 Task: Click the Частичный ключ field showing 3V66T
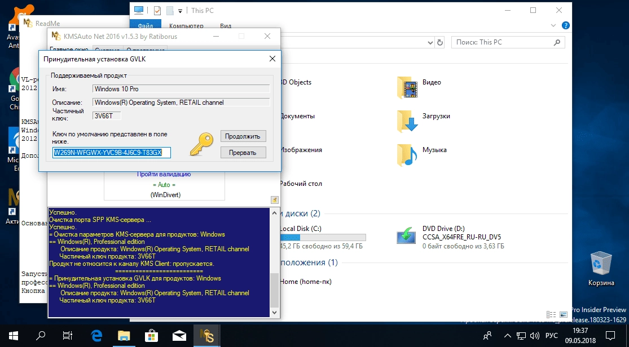(x=107, y=116)
